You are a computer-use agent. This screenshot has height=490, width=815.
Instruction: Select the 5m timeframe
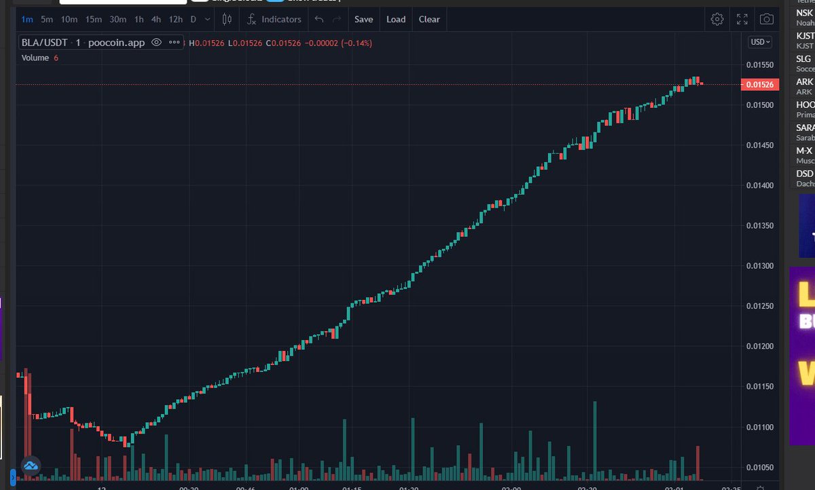47,19
